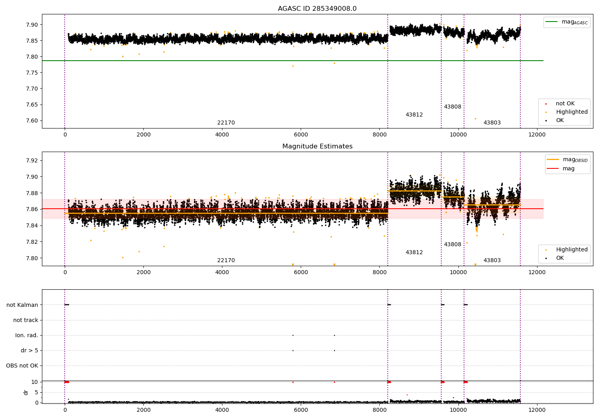Click the 7.65 y-axis tick label
The height and width of the screenshot is (419, 599).
(x=32, y=105)
